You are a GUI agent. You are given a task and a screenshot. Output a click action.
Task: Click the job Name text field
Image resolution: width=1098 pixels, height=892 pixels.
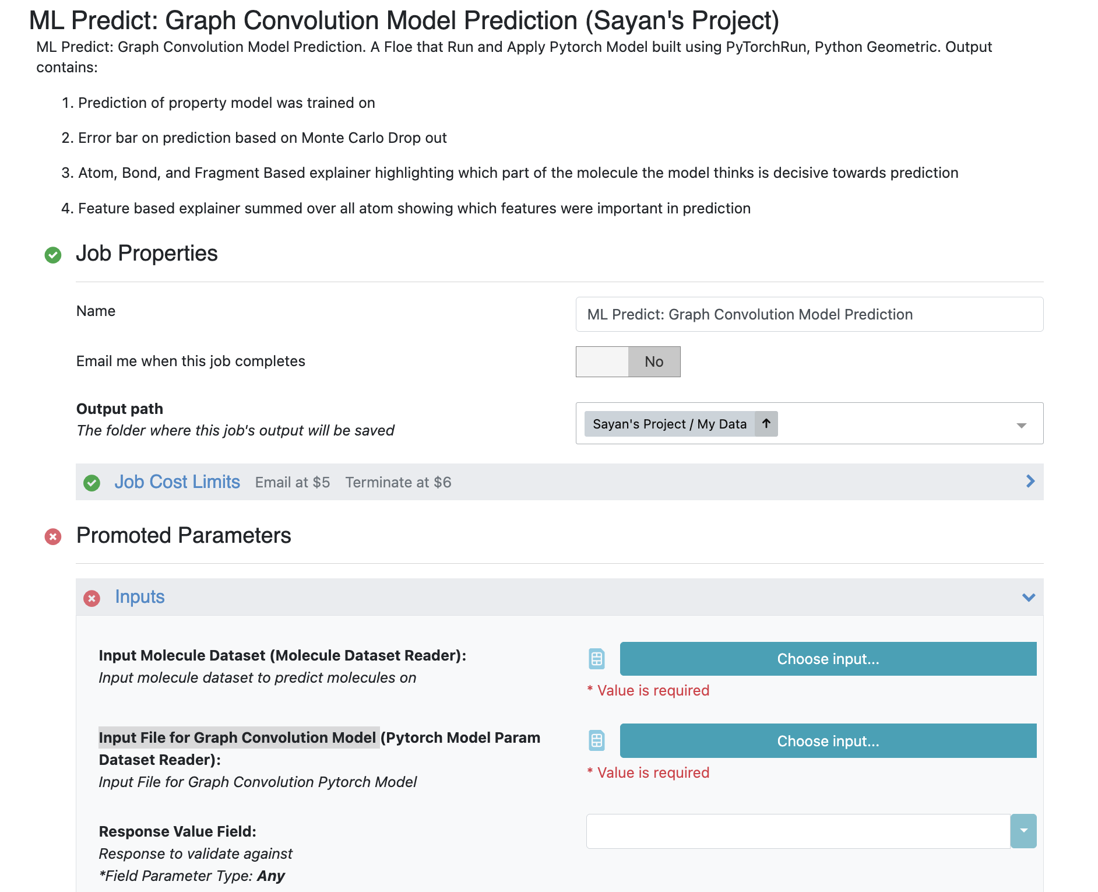(809, 314)
